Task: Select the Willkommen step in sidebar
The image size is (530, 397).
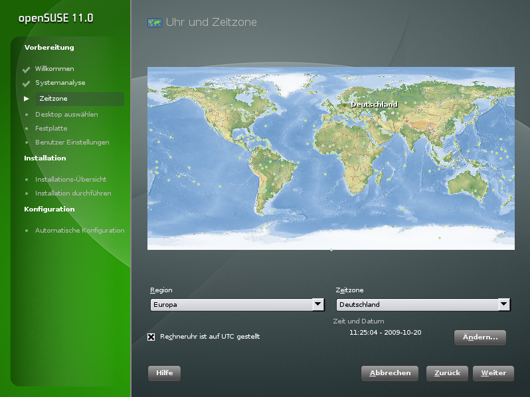Action: (54, 69)
